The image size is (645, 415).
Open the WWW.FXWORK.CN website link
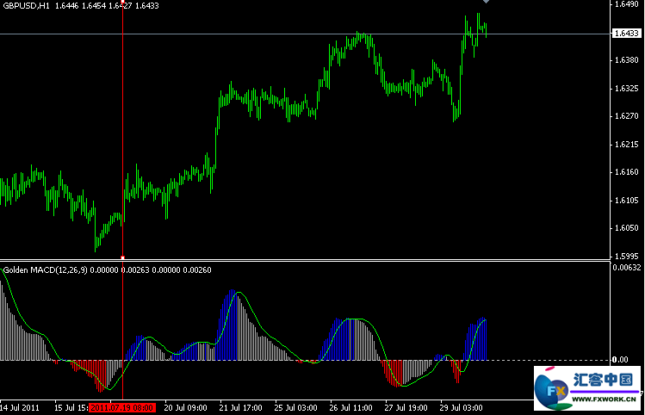pos(604,400)
